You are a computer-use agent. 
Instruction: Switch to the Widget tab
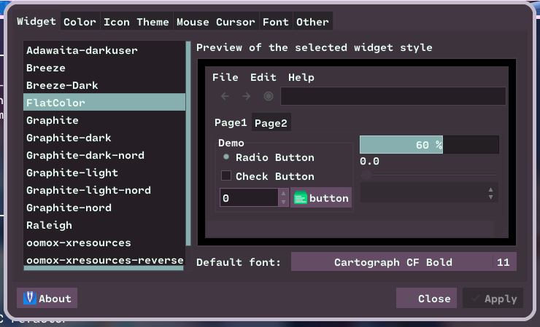[36, 21]
